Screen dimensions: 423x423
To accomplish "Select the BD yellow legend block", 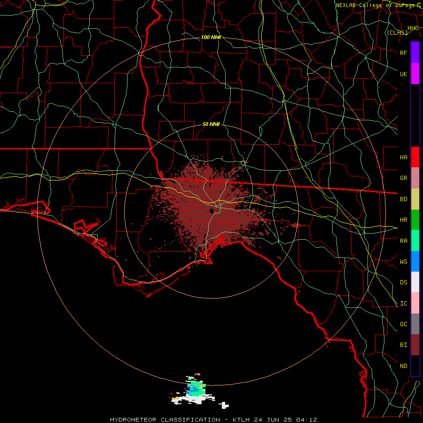I will click(415, 199).
